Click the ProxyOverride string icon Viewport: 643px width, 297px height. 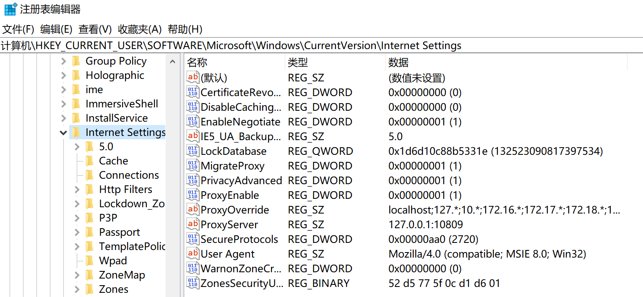click(x=193, y=210)
